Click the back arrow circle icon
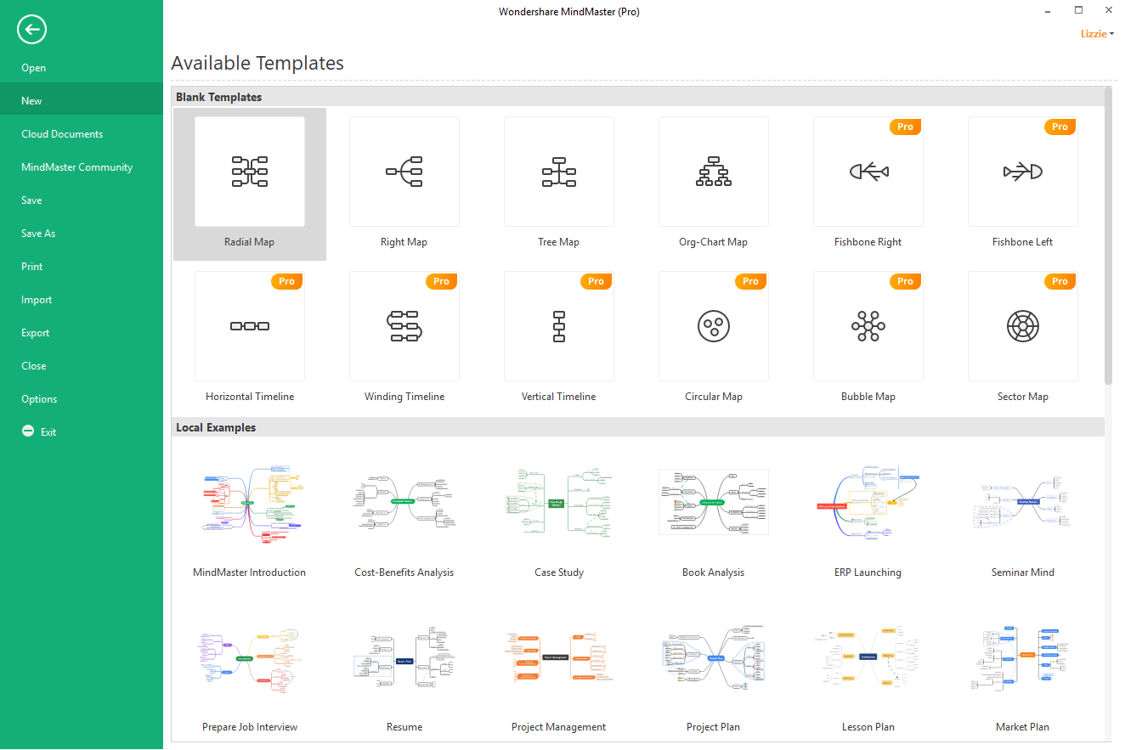Screen dimensions: 1125x750 (x=31, y=30)
